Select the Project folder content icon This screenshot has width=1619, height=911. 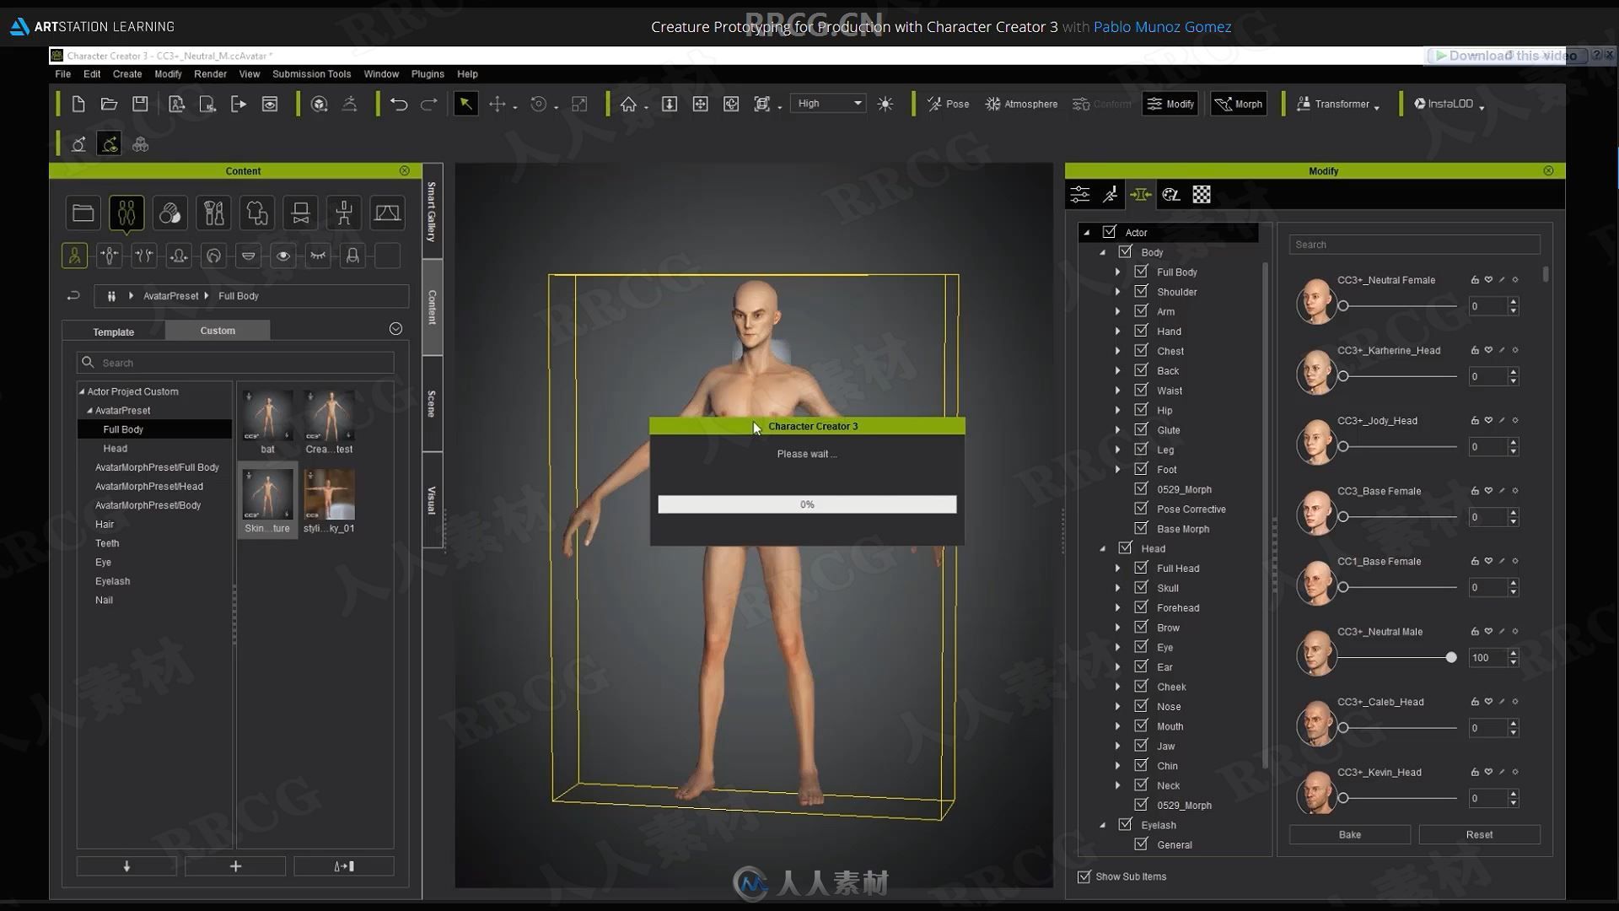click(x=83, y=213)
